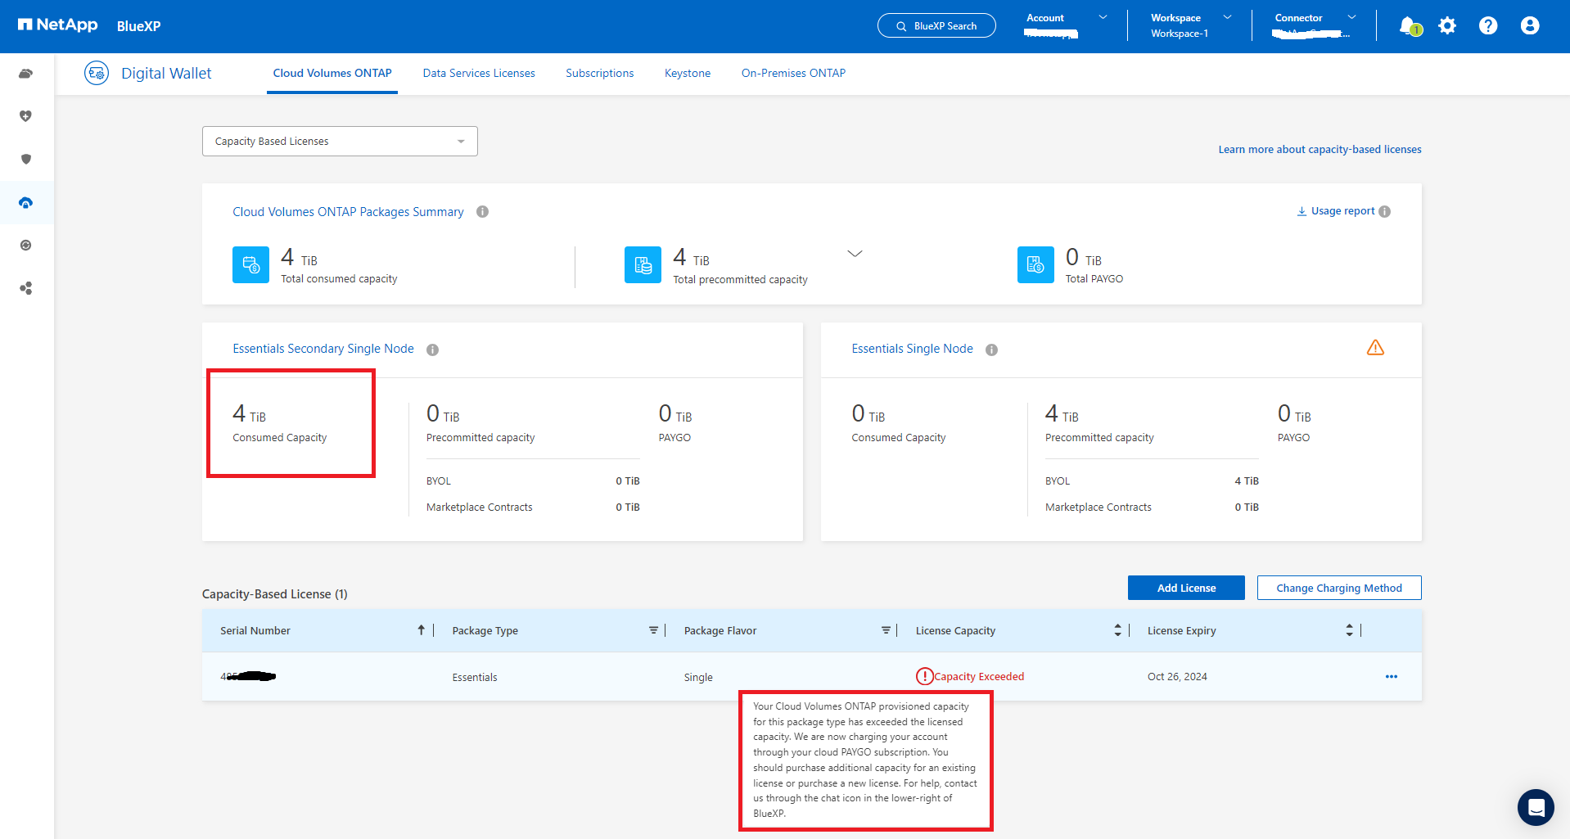The image size is (1570, 839).
Task: Click info icon beside Essentials Secondary Single Node
Action: 433,350
